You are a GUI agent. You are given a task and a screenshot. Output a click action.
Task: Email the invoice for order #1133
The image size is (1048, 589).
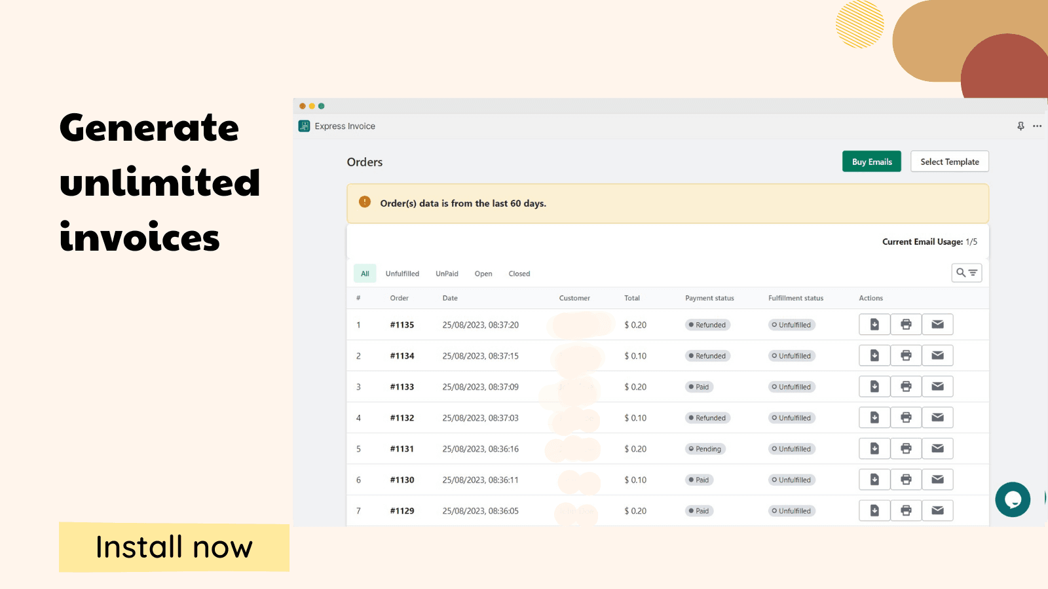[937, 386]
